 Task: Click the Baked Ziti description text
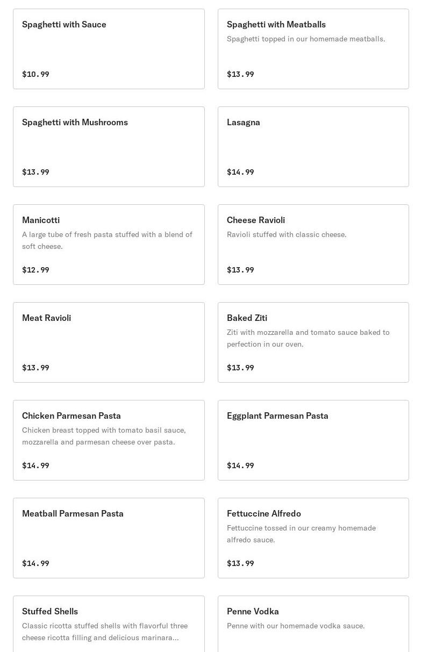308,338
